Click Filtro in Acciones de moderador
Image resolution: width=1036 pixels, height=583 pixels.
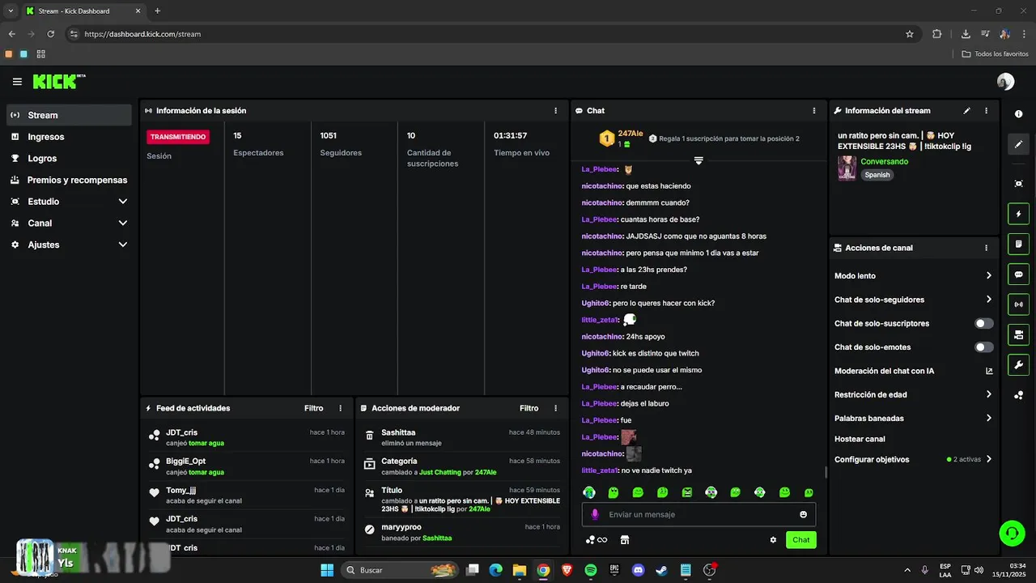tap(529, 409)
